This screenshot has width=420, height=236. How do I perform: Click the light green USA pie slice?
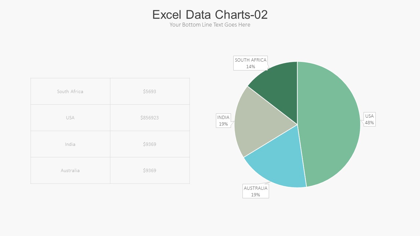tap(331, 125)
